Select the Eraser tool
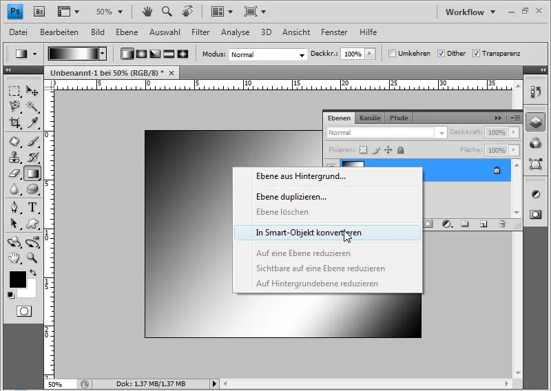 (14, 173)
